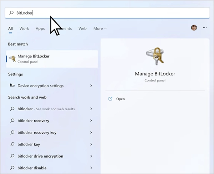Click search icon beside 'bitlocker recovery key'
The image size is (214, 174).
click(x=12, y=132)
